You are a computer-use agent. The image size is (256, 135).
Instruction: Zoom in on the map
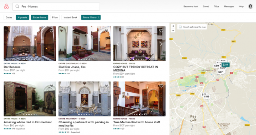pos(173,26)
